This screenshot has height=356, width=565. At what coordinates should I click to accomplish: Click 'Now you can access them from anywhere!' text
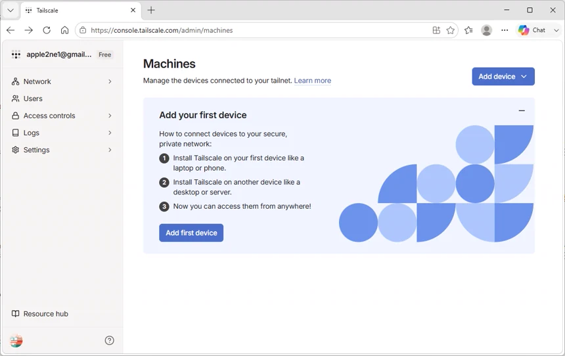pos(242,206)
